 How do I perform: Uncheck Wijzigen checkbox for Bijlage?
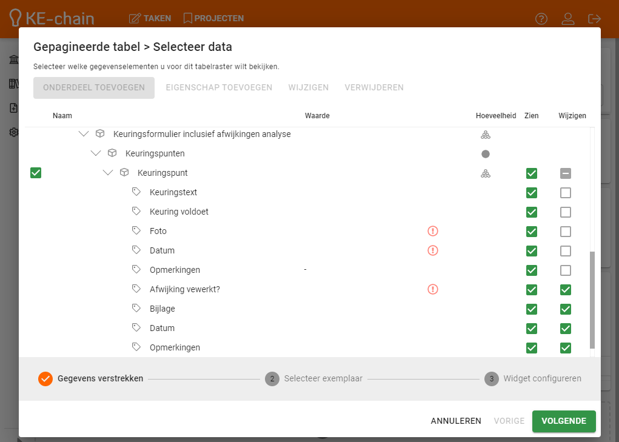tap(565, 309)
